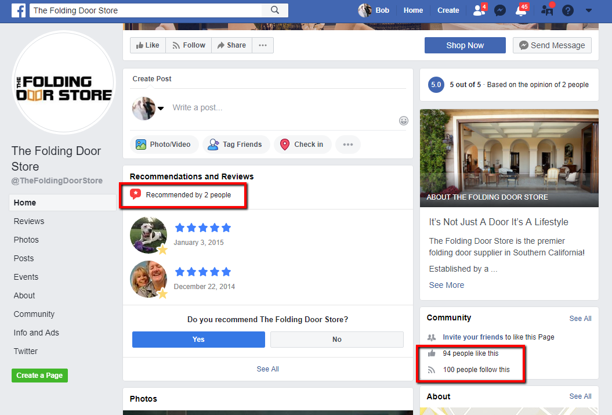Screen dimensions: 612x415
Task: Click the Facebook logo icon
Action: (19, 10)
